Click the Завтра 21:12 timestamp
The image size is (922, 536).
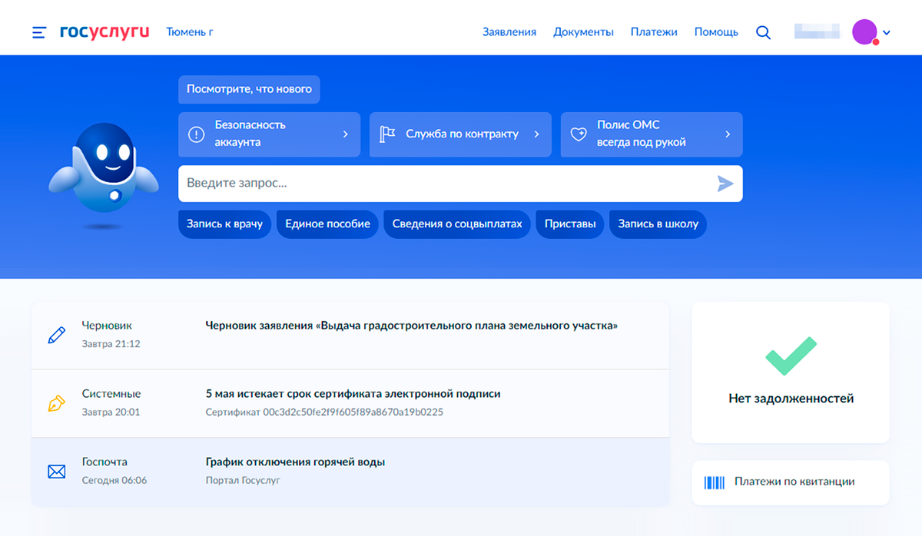[x=111, y=344]
